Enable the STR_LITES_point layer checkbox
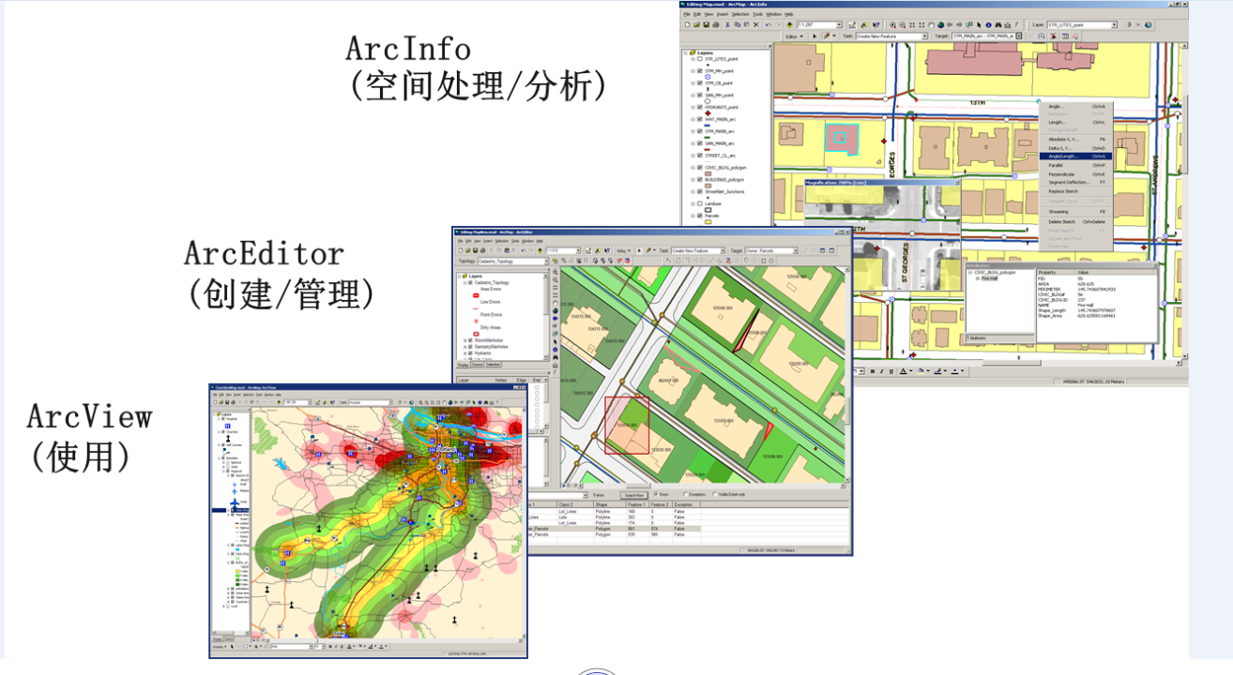Screen dimensions: 1233x675 click(x=699, y=58)
